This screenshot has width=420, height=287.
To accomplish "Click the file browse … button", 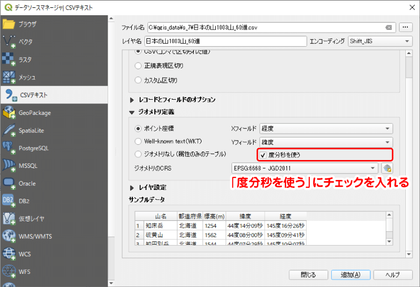I will tap(405, 27).
